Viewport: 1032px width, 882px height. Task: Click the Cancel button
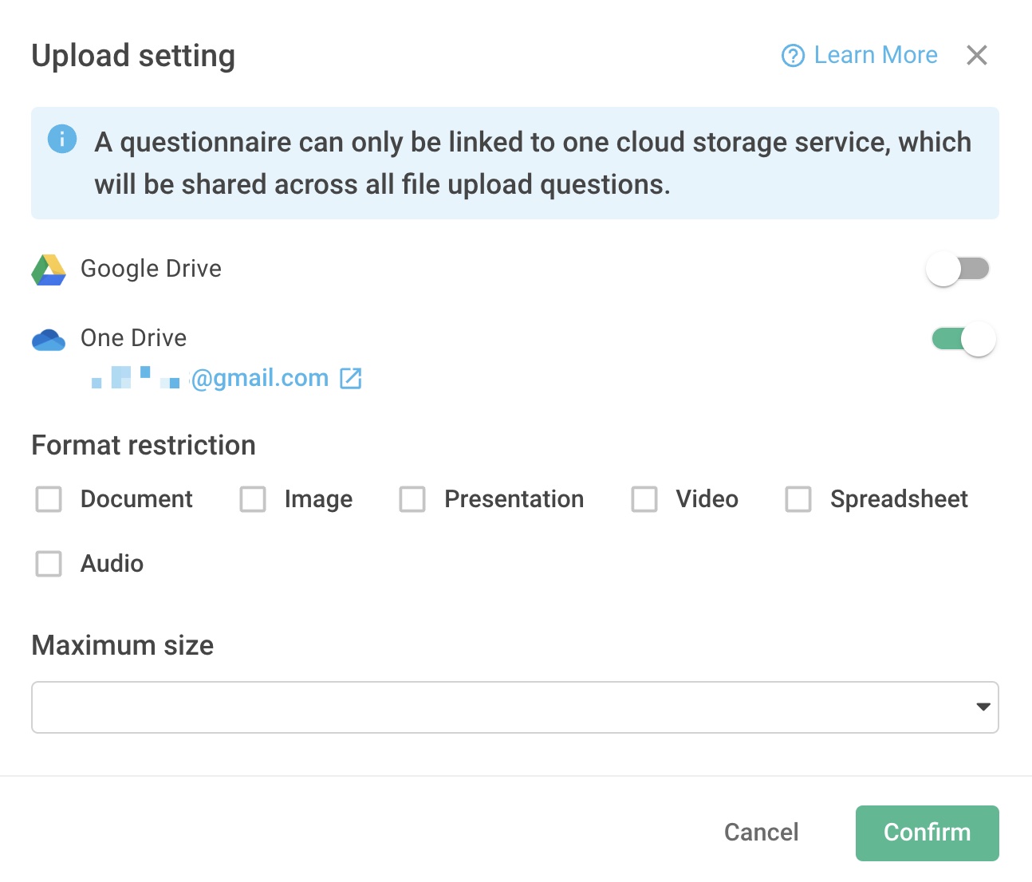coord(761,833)
